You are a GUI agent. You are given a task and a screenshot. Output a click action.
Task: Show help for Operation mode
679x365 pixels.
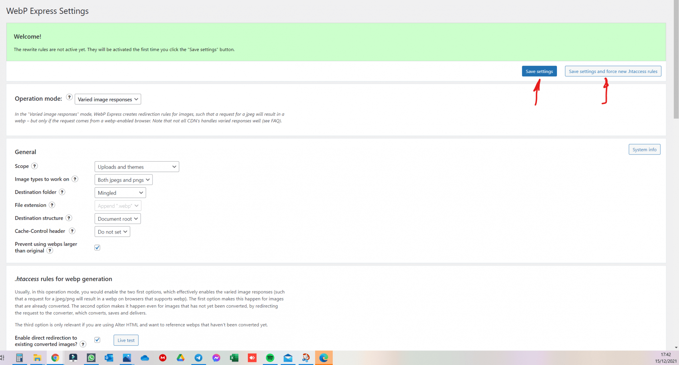click(x=69, y=97)
